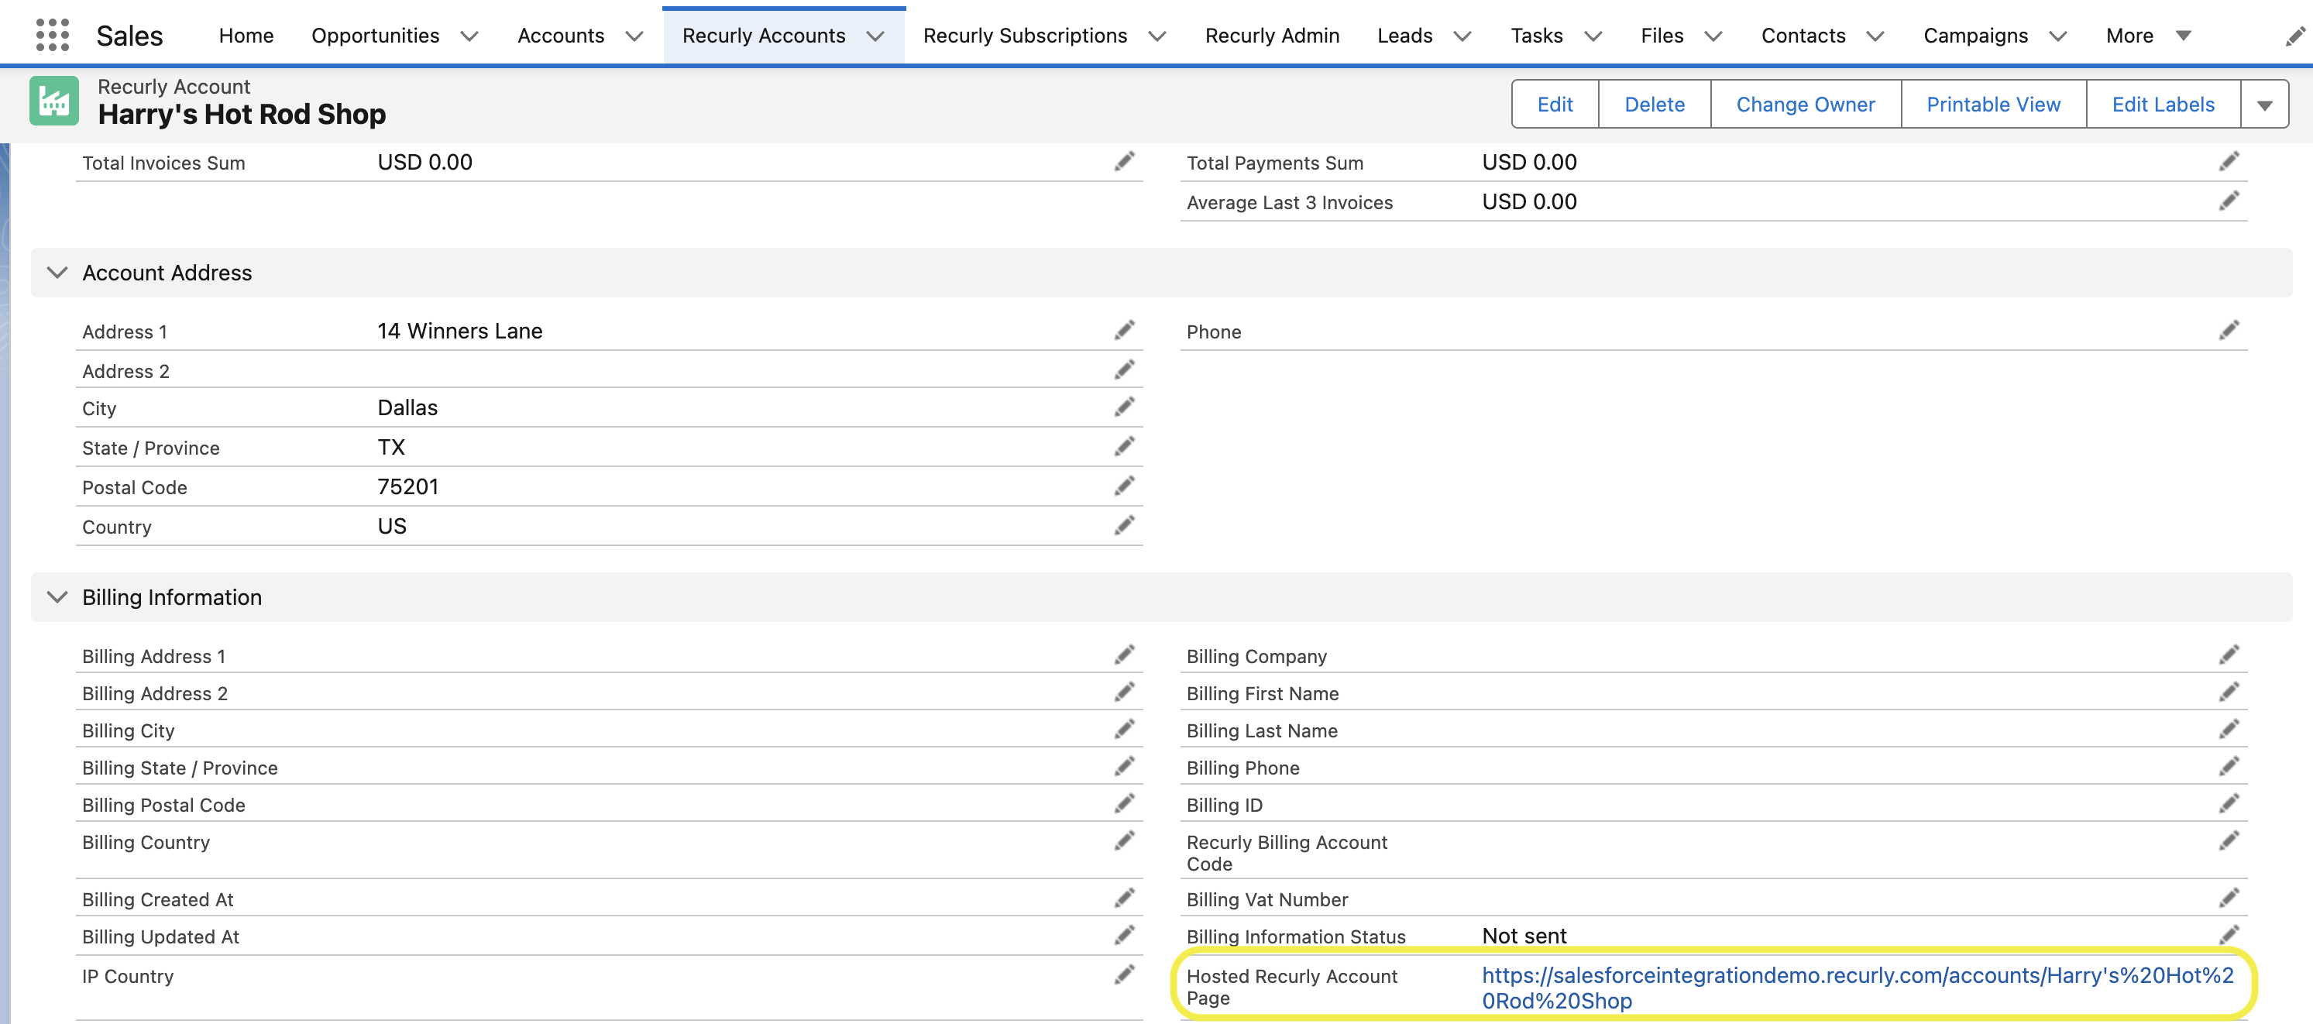Edit Billing Phone pencil icon
2313x1024 pixels.
click(2229, 767)
